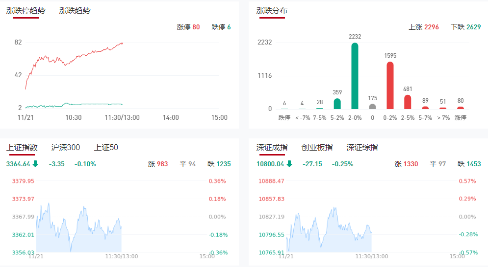Switch to the 上证50 tab
This screenshot has height=267, width=488.
106,147
